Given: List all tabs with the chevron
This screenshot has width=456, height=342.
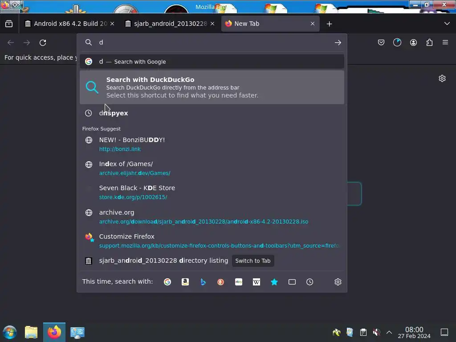Looking at the screenshot, I should tap(447, 24).
